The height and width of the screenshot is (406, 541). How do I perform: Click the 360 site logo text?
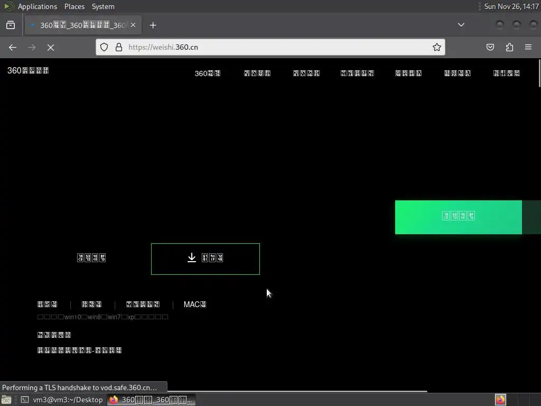28,70
